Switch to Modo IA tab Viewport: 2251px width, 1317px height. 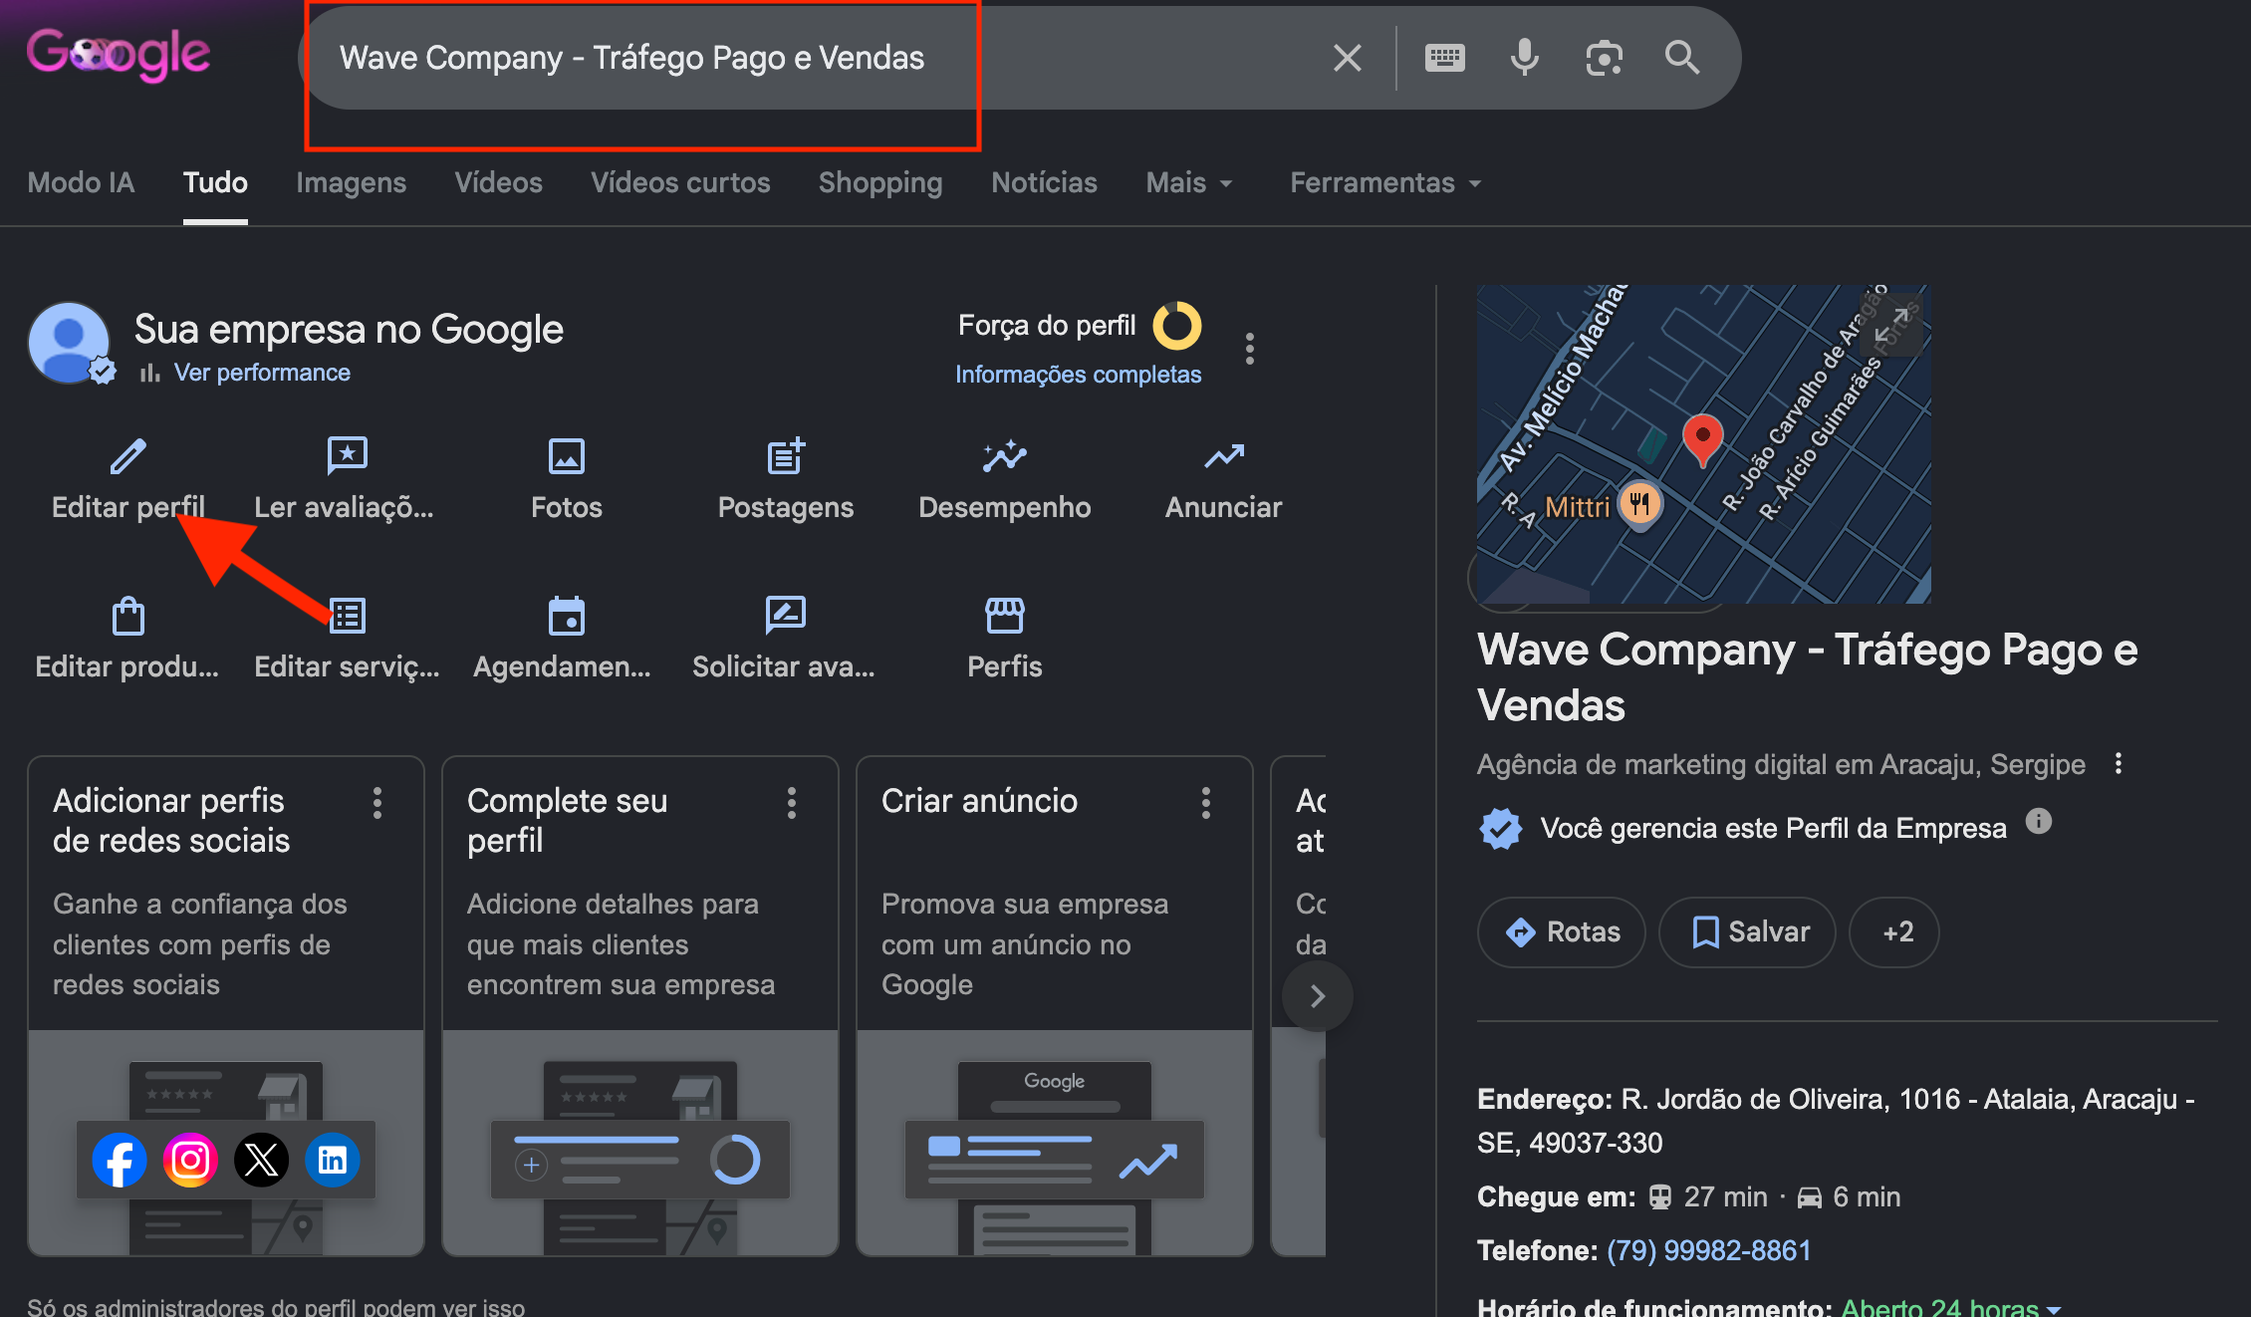[81, 183]
